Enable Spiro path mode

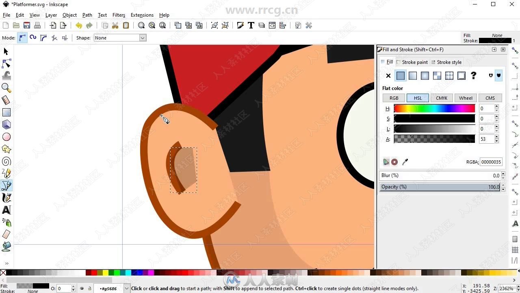tap(33, 38)
